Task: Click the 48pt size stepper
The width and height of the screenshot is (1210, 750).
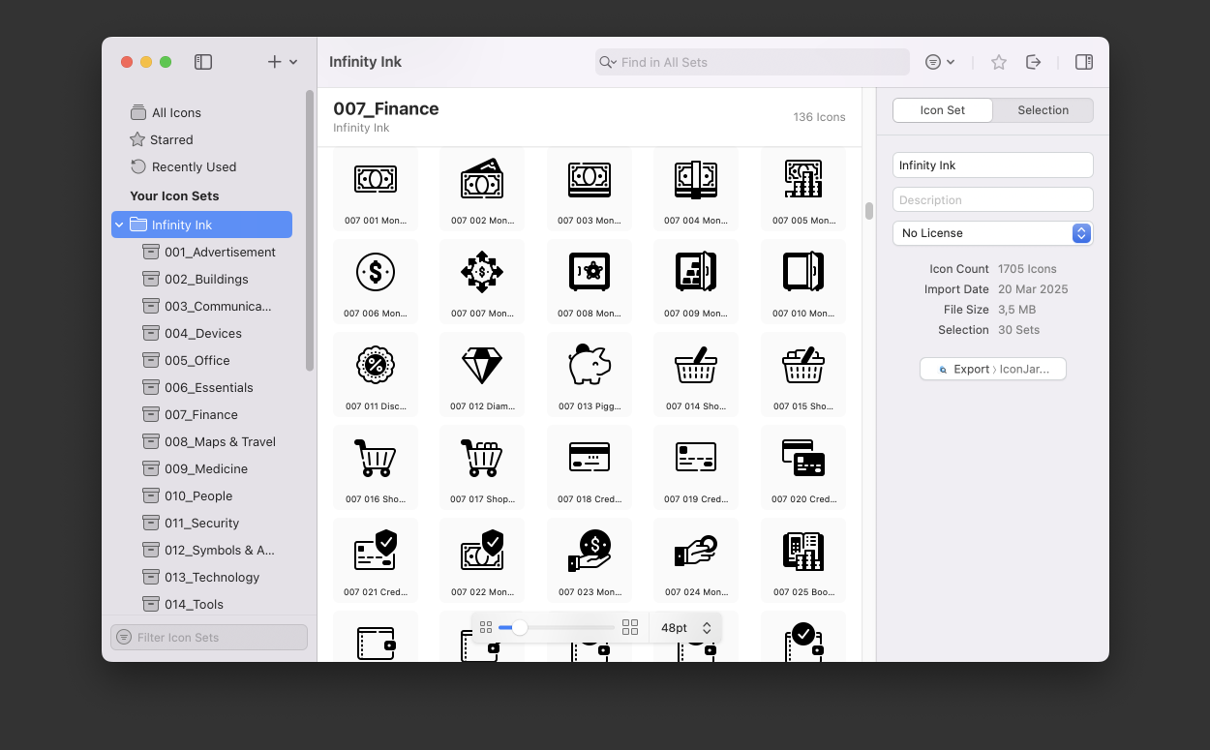Action: (x=707, y=628)
